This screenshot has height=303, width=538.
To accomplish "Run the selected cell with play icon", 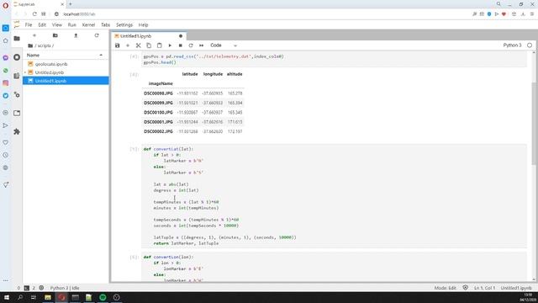I will tap(170, 45).
